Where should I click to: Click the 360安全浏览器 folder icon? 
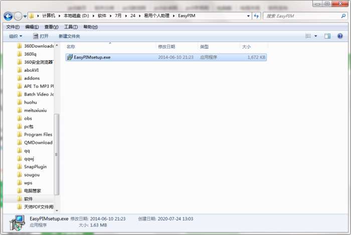(x=20, y=62)
